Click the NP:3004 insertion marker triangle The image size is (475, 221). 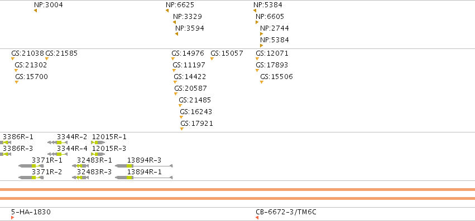35,11
